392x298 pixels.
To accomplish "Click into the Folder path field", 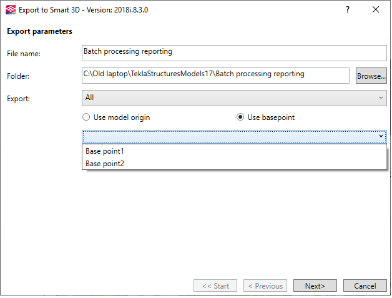I will click(215, 76).
